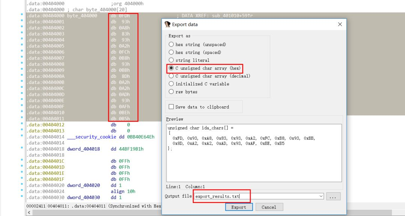Click the dword_404020 label
The height and width of the screenshot is (216, 405).
coord(83,185)
